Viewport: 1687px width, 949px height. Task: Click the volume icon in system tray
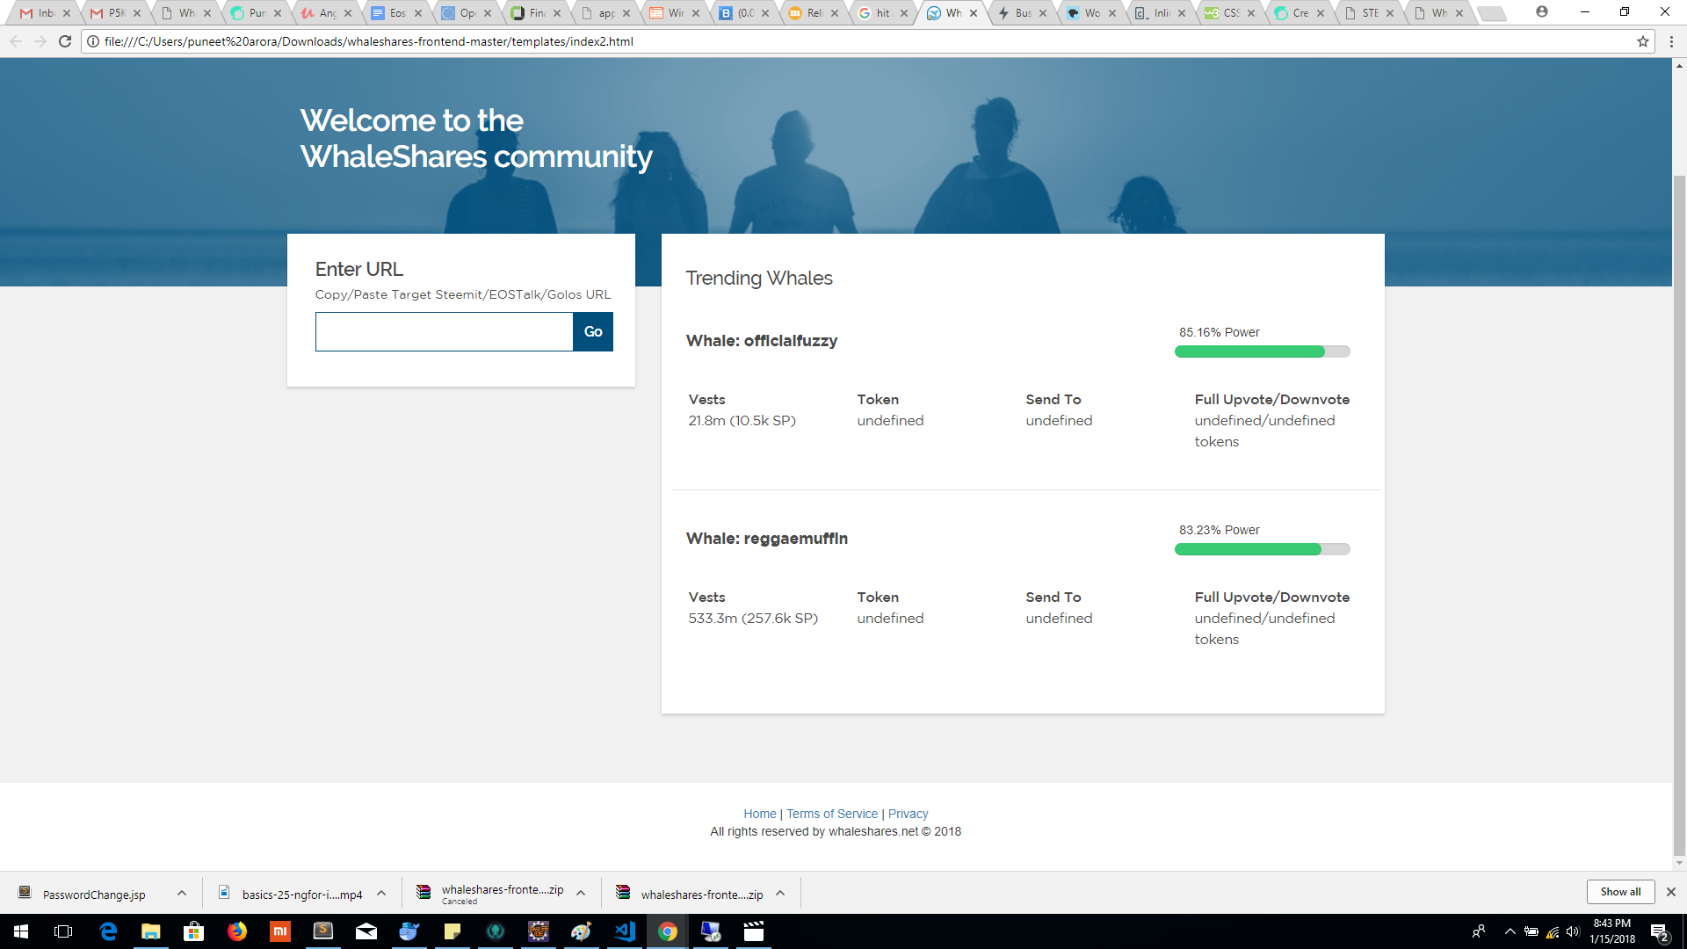click(1573, 932)
